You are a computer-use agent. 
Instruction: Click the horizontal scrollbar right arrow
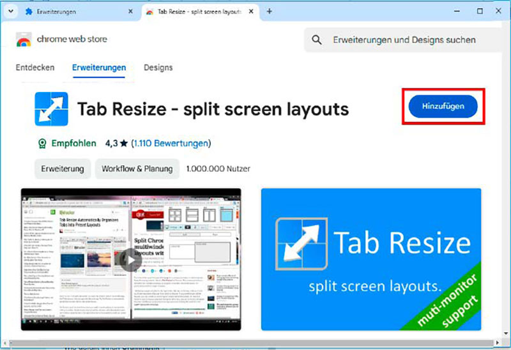point(498,343)
